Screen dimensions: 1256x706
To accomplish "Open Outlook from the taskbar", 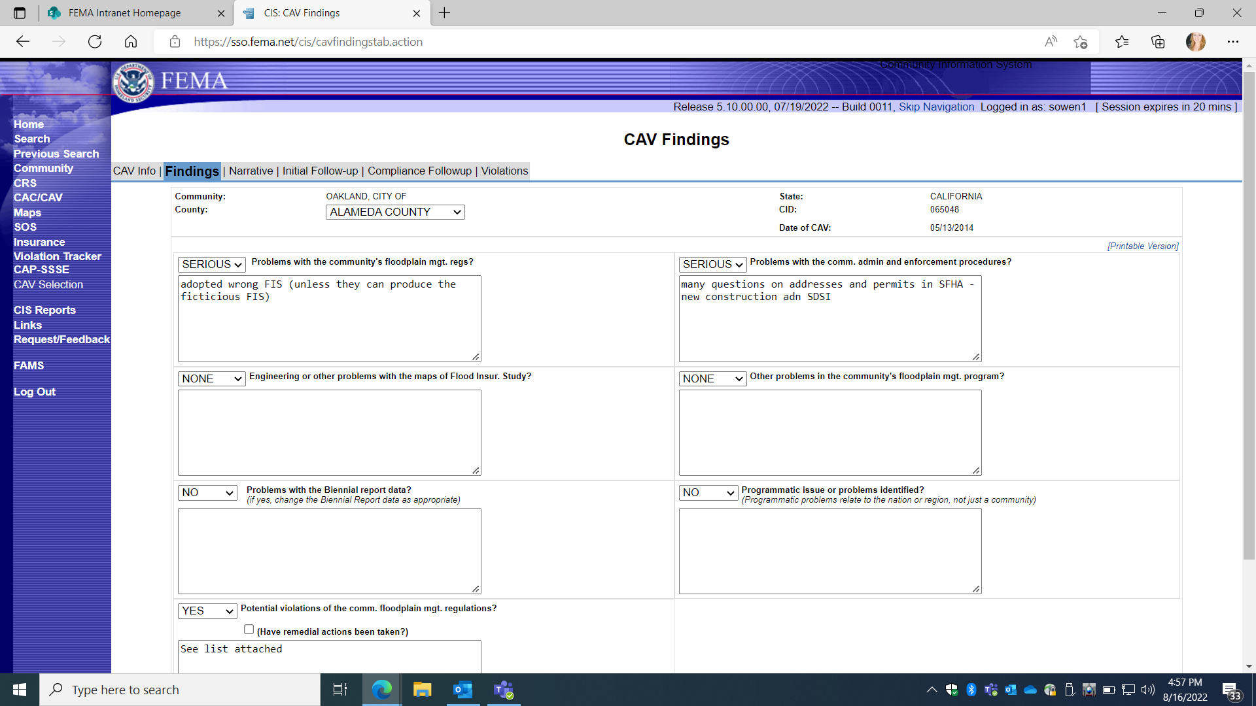I will [x=462, y=690].
